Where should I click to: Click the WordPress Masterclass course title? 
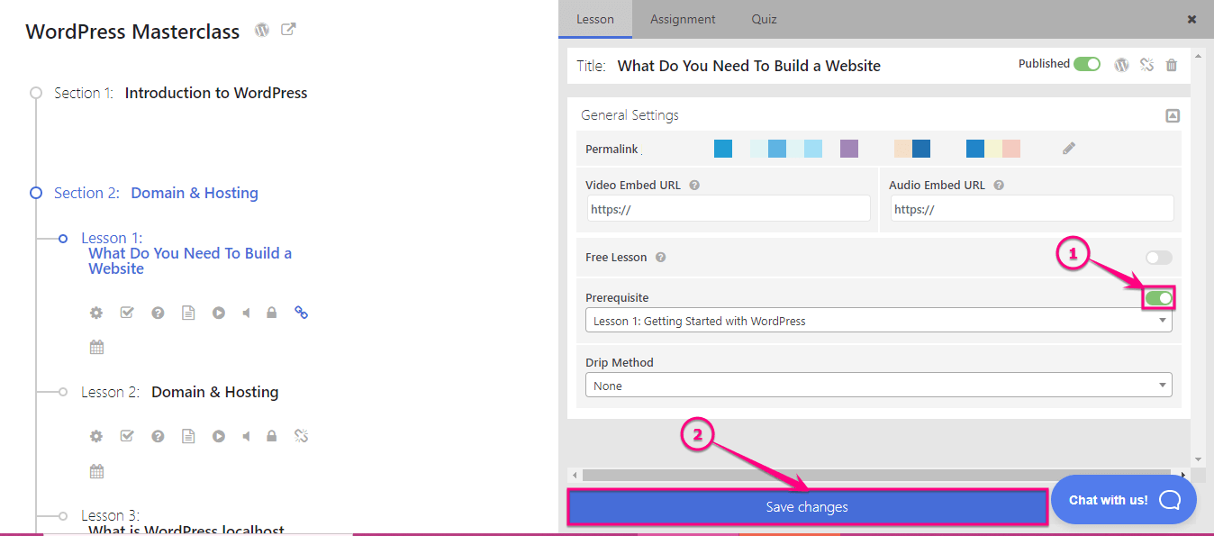click(x=132, y=32)
